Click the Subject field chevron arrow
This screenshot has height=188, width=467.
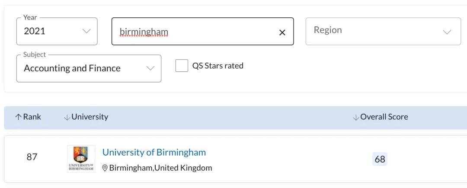pyautogui.click(x=150, y=68)
